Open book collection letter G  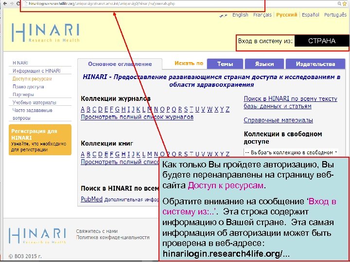(x=117, y=154)
